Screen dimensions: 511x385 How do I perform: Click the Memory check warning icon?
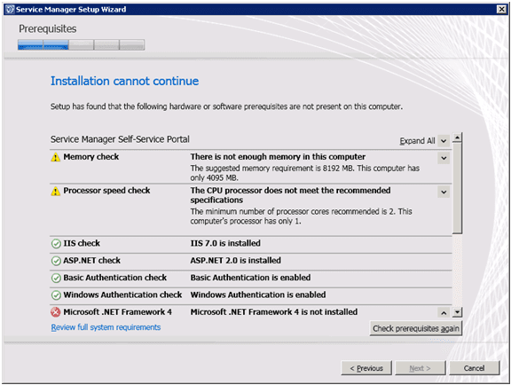pos(55,157)
